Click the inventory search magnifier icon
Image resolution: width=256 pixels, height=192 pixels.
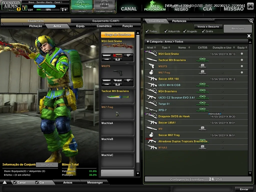251,21
